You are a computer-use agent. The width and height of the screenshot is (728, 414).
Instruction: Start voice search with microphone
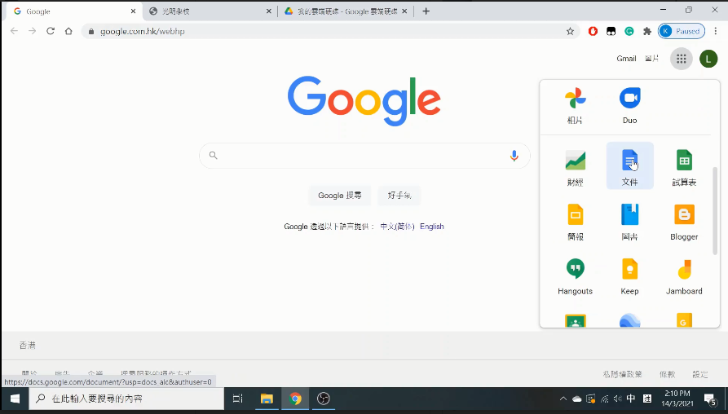click(514, 156)
